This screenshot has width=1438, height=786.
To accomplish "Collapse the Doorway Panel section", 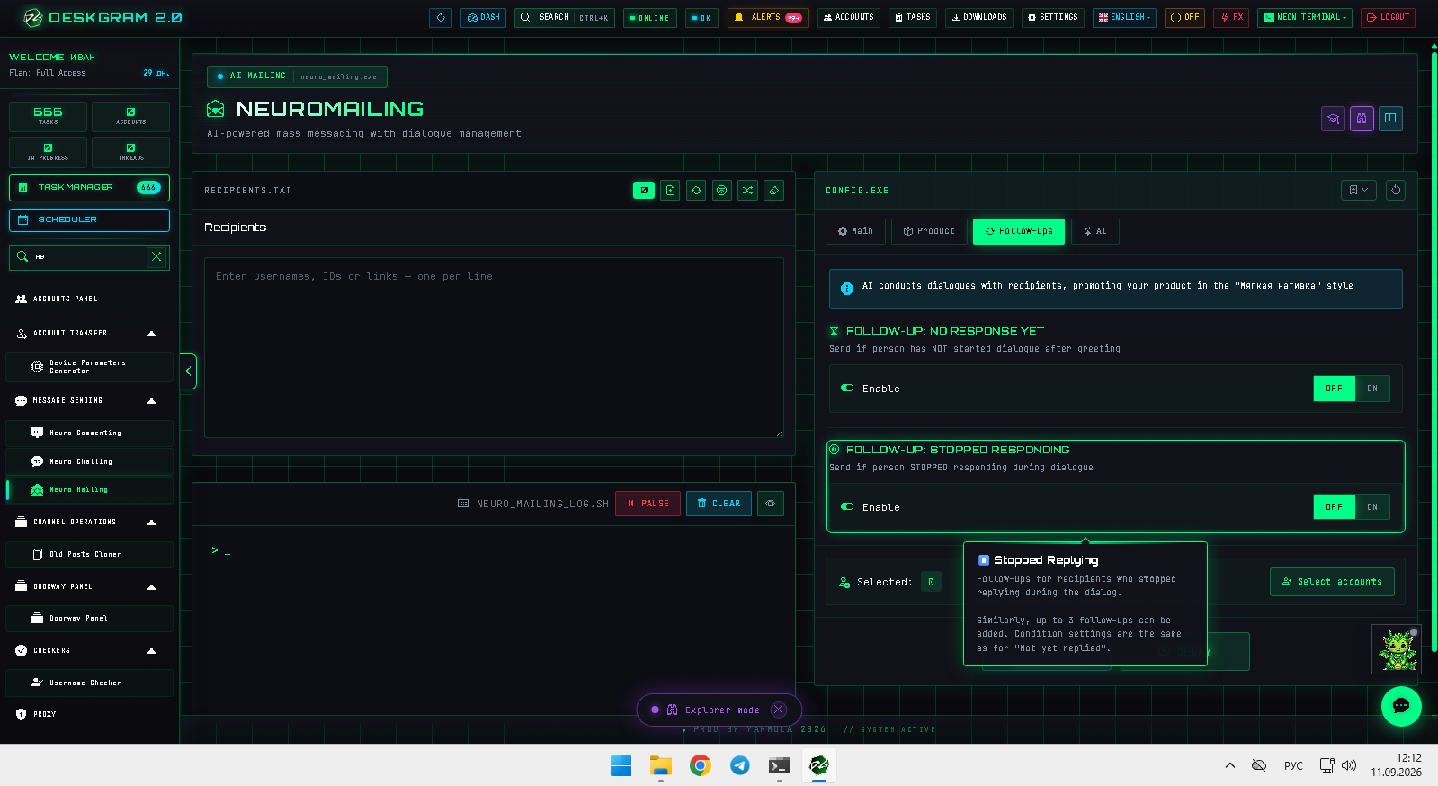I will tap(151, 587).
